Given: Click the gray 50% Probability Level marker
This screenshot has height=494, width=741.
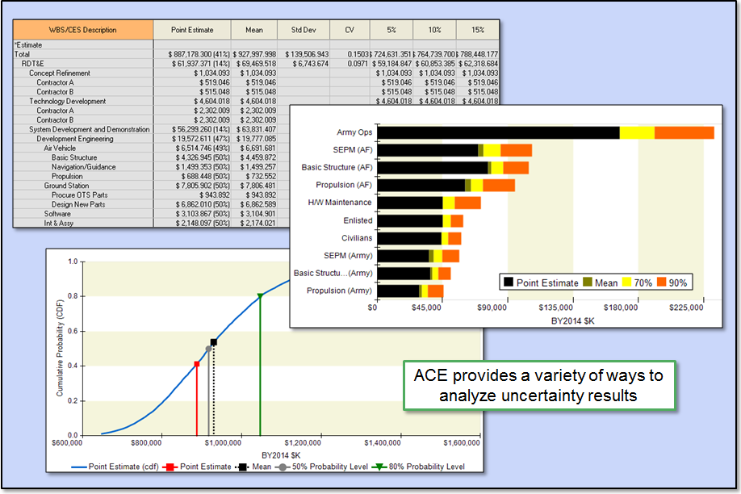Looking at the screenshot, I should (208, 349).
